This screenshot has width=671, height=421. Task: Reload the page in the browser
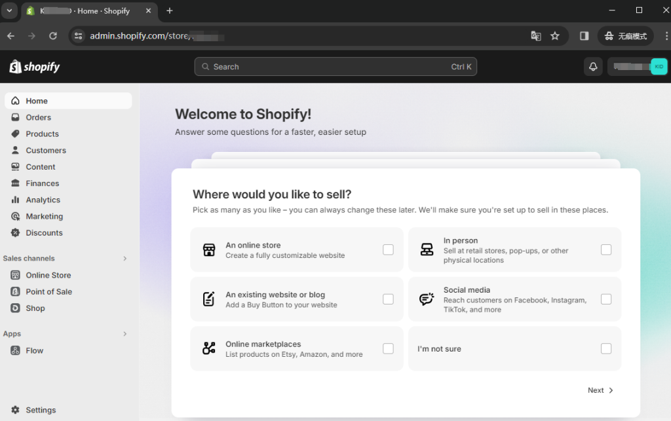click(53, 36)
